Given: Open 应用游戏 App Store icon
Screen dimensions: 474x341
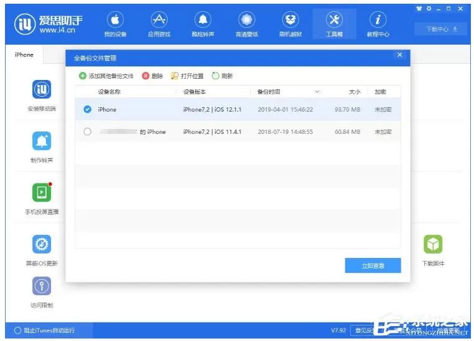Looking at the screenshot, I should click(159, 20).
